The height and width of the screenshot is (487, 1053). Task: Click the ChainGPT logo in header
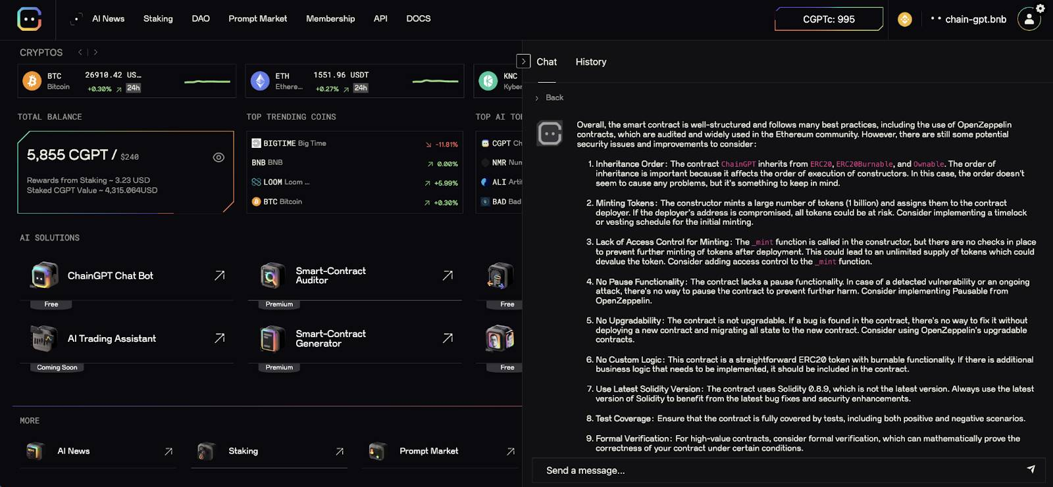pos(29,19)
